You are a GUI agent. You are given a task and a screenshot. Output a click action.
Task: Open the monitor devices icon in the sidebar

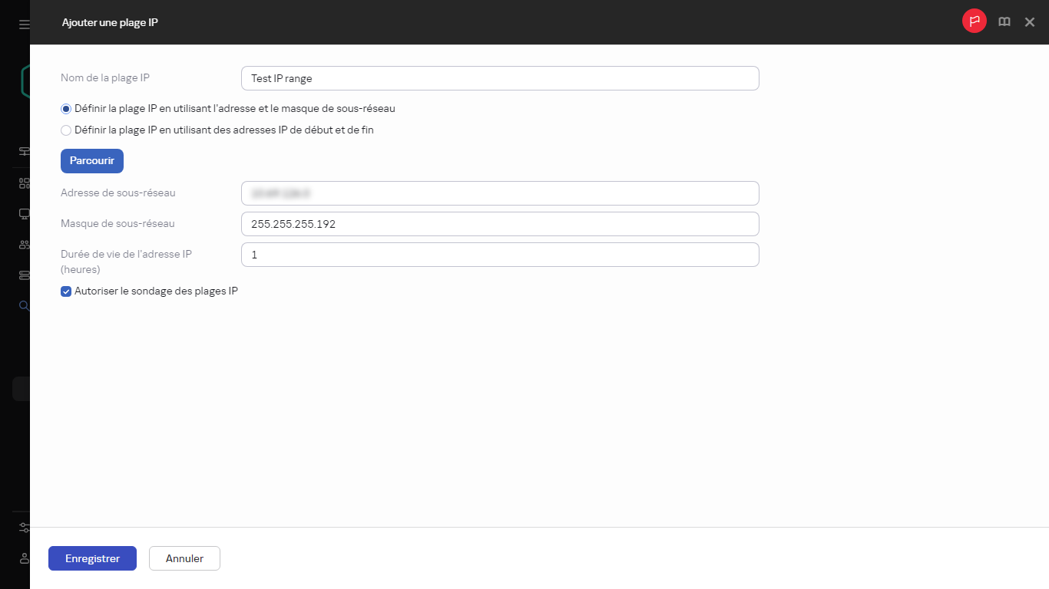point(24,214)
